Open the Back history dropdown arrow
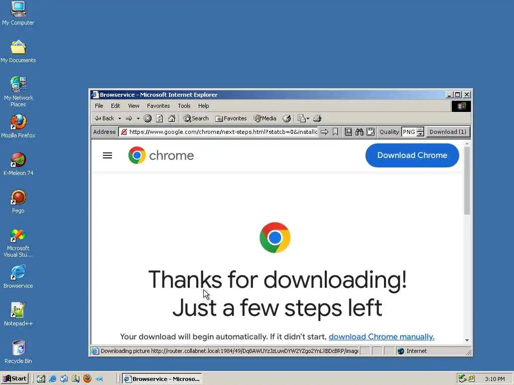This screenshot has width=514, height=385. 119,118
